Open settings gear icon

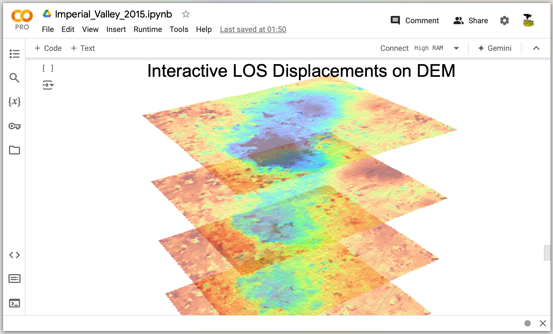504,20
